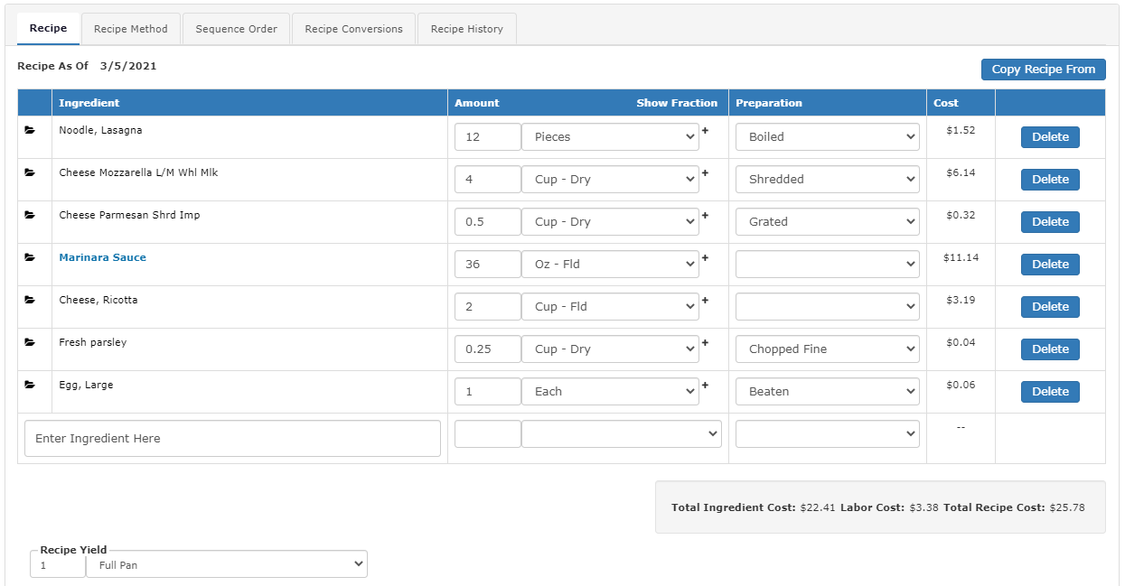The width and height of the screenshot is (1125, 586).
Task: Open the Grated preparation dropdown
Action: pos(828,222)
